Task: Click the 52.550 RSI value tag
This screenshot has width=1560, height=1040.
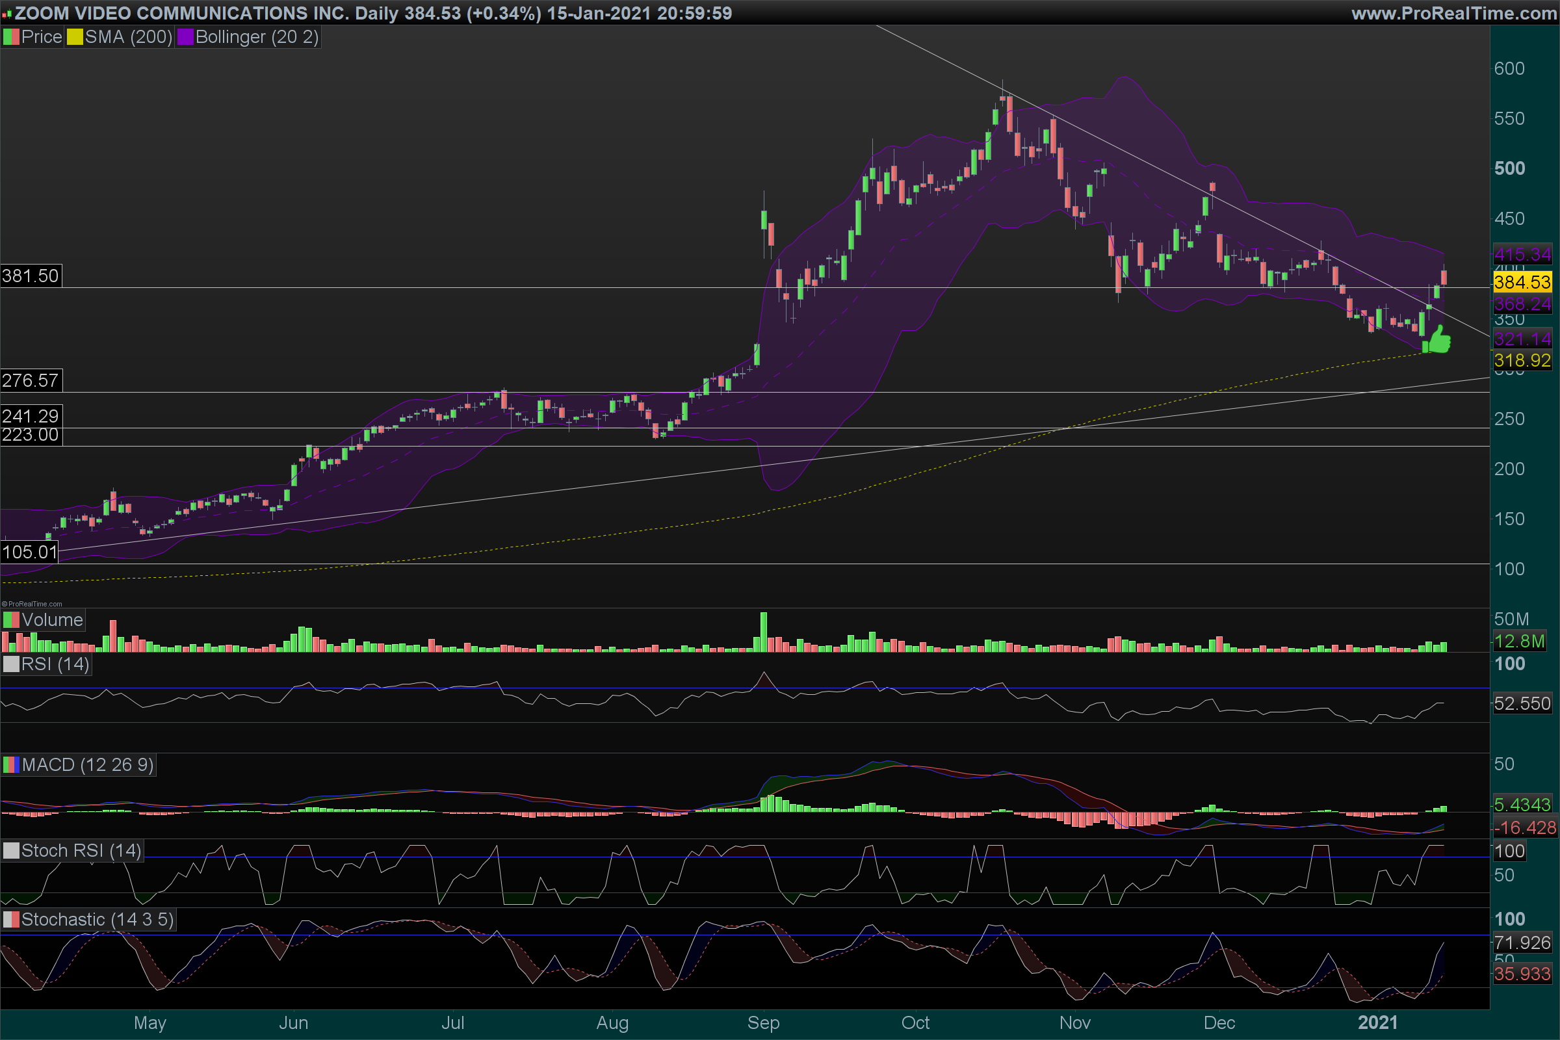Action: tap(1522, 704)
